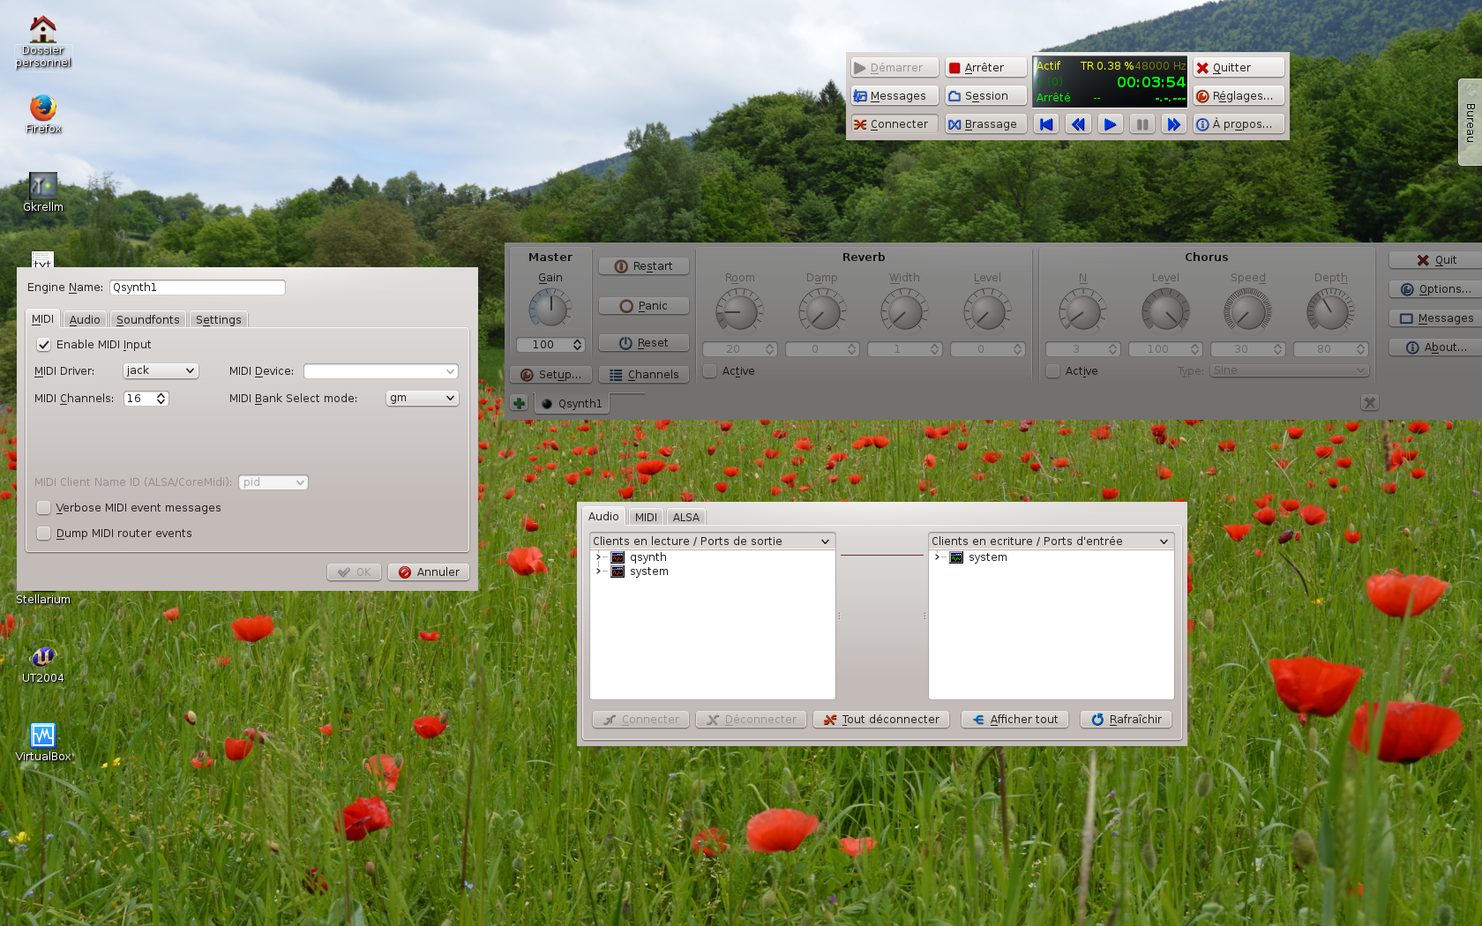Click the Reverb Room knob
The width and height of the screenshot is (1482, 926).
tap(738, 311)
